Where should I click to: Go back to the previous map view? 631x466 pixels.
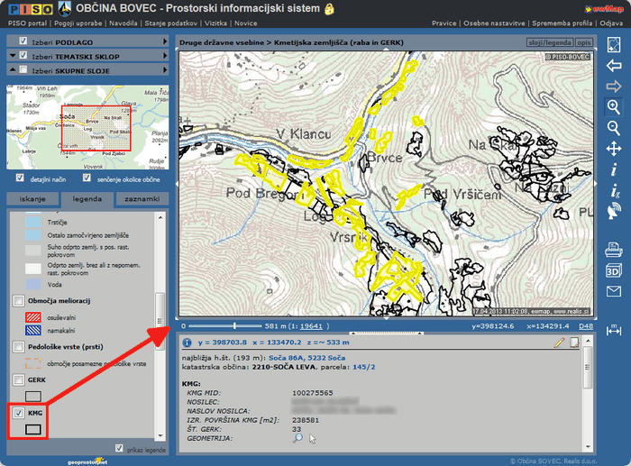click(x=614, y=66)
